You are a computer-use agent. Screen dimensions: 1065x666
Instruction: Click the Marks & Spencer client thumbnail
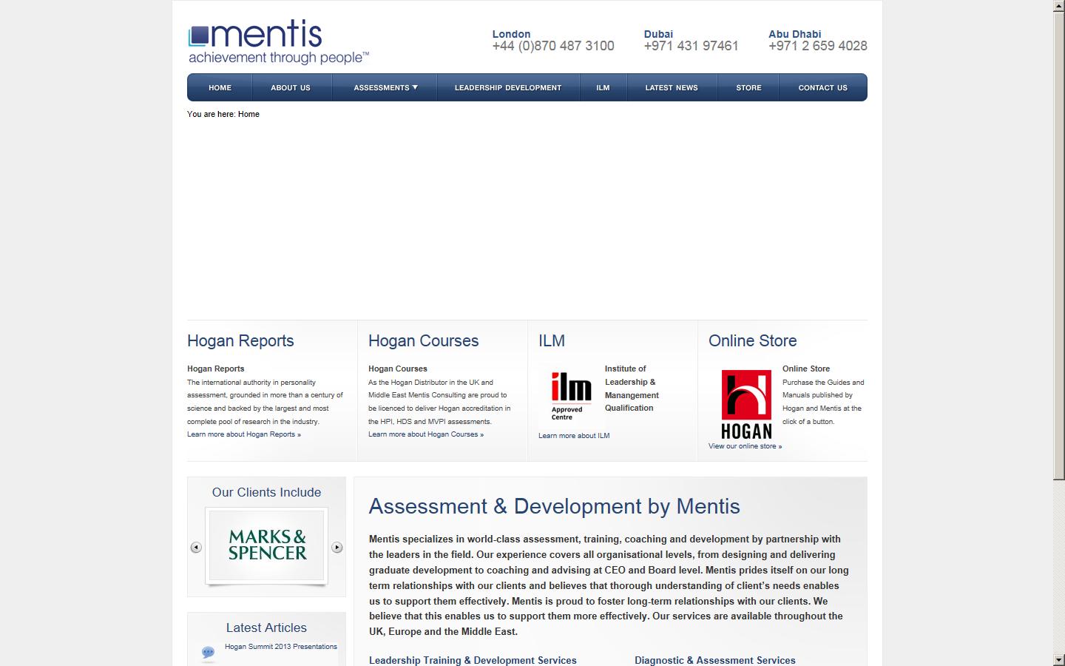[266, 548]
